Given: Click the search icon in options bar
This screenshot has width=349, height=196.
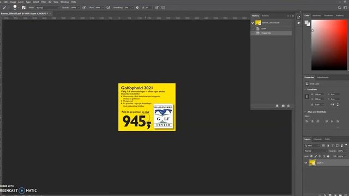Looking at the screenshot, I should point(339,8).
